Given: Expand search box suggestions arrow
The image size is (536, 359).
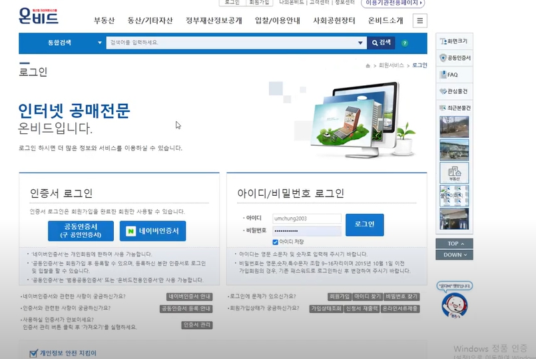Looking at the screenshot, I should point(360,43).
